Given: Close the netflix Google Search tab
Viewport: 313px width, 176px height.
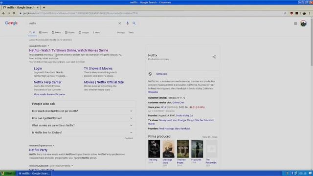Looking at the screenshot, I should pyautogui.click(x=38, y=7).
